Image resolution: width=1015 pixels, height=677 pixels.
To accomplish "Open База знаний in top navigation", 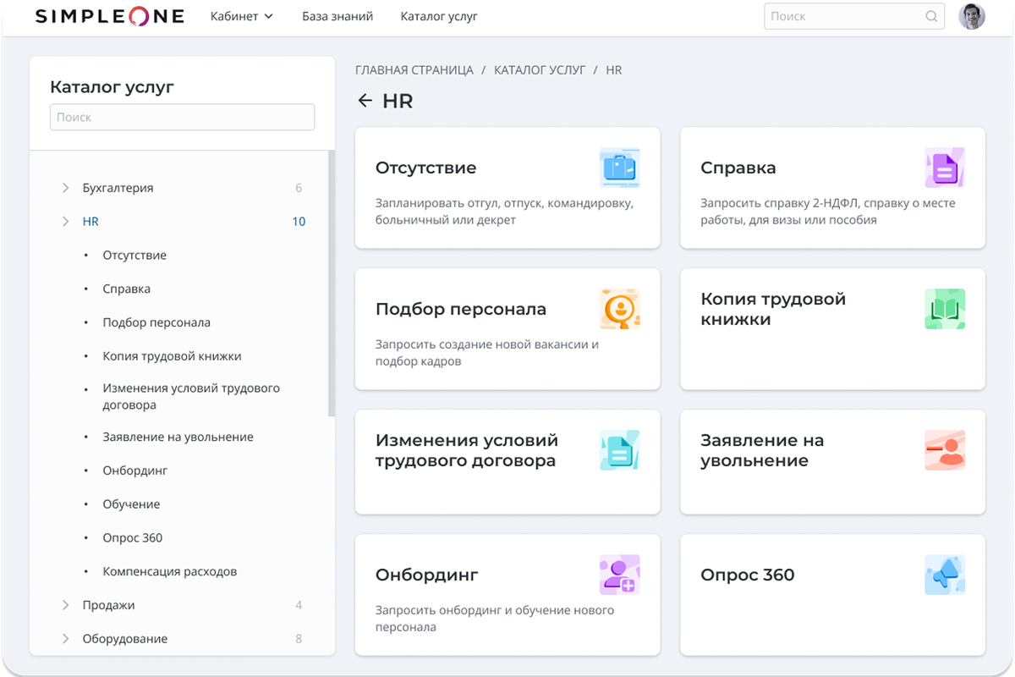I will tap(337, 16).
